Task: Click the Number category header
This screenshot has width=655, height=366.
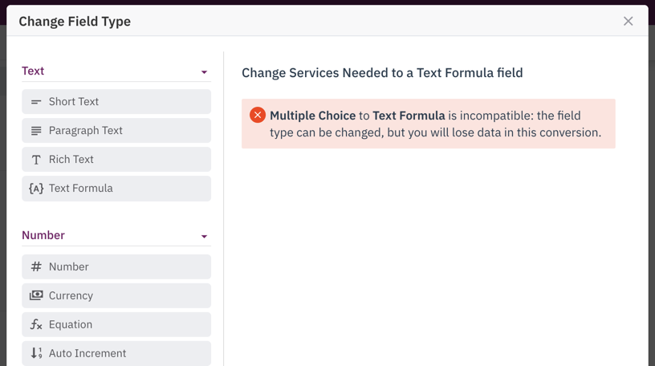Action: click(x=43, y=235)
